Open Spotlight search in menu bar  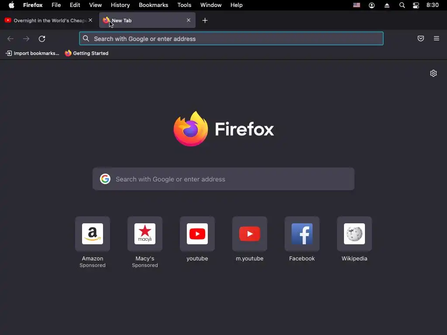pyautogui.click(x=402, y=5)
